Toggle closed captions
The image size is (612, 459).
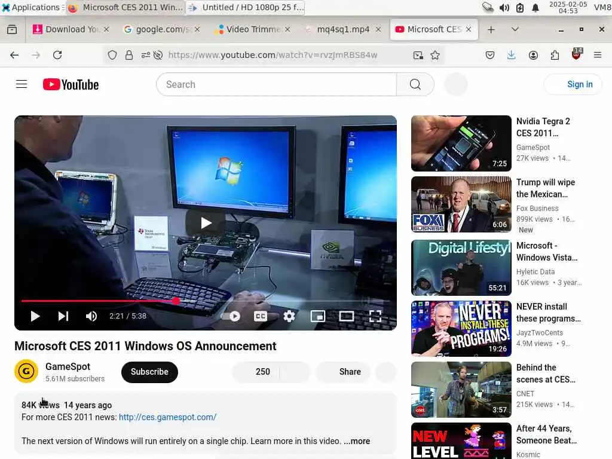point(261,316)
